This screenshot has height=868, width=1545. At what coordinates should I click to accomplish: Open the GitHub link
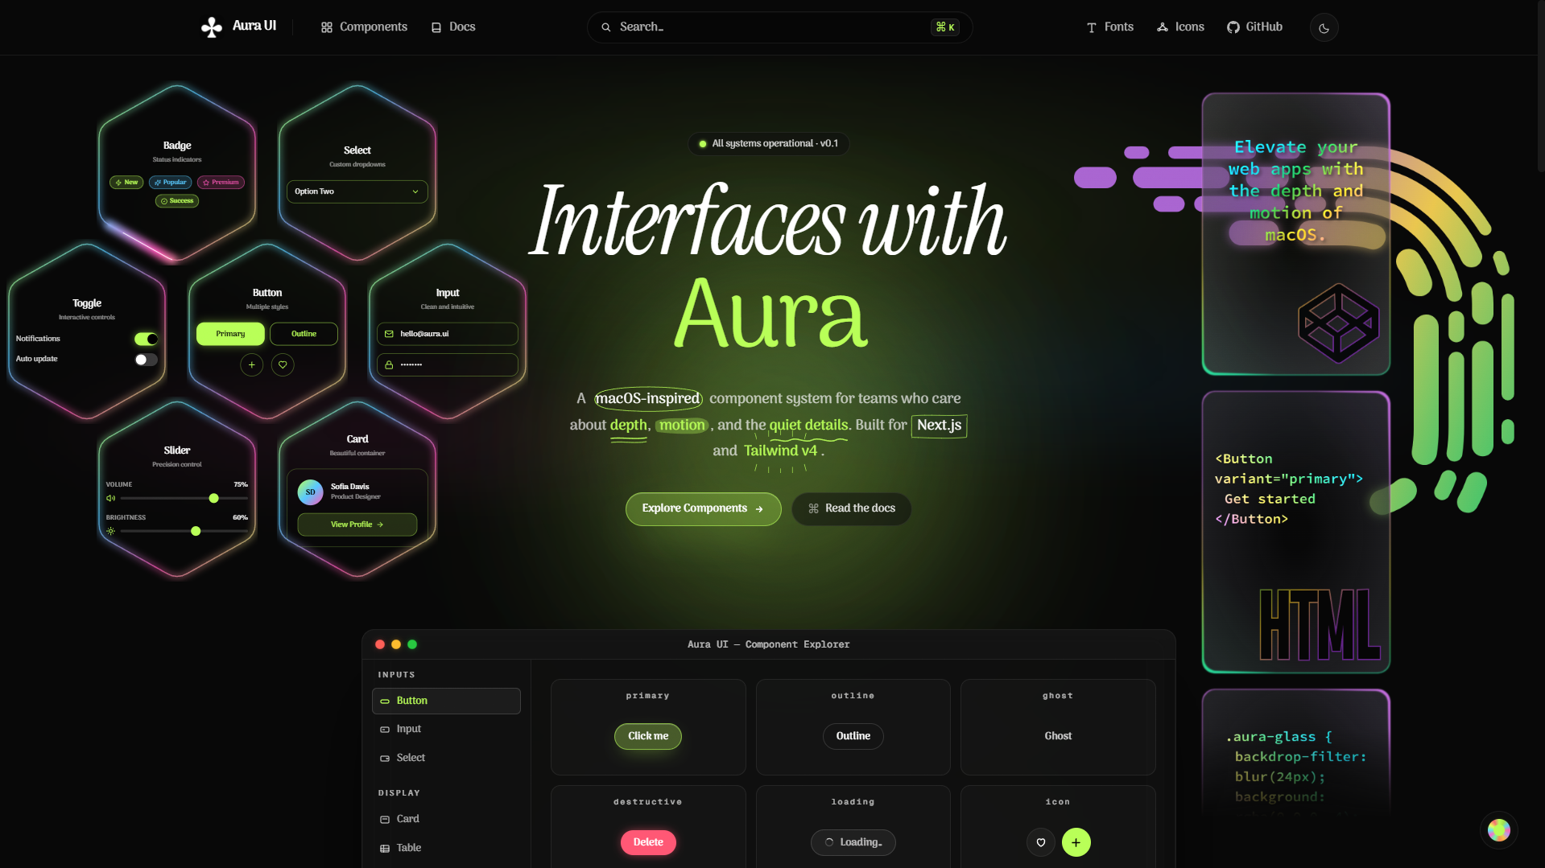(x=1254, y=27)
